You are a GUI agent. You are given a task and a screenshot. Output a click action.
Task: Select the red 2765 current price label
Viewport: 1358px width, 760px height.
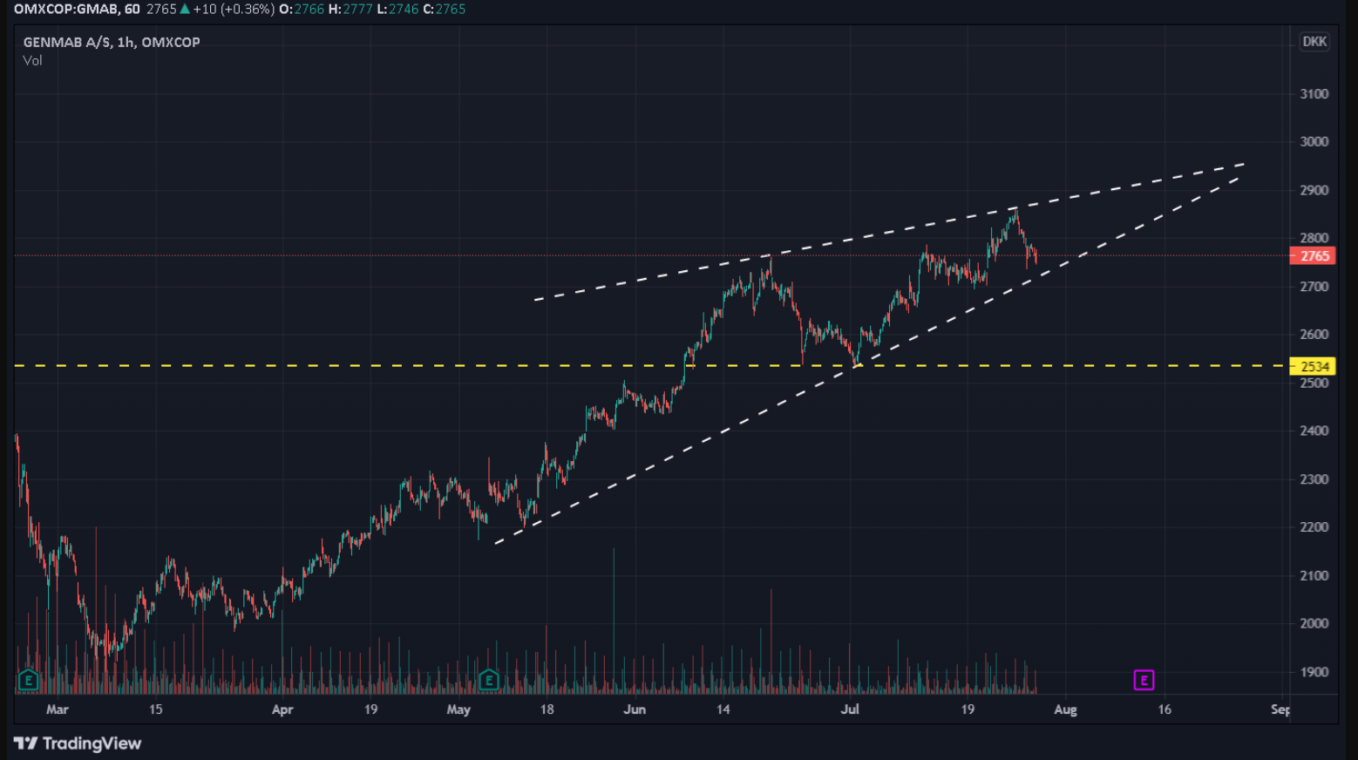[1313, 256]
